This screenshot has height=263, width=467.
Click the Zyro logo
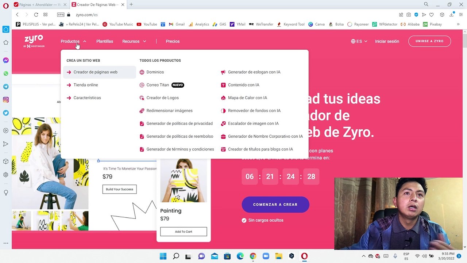34,41
